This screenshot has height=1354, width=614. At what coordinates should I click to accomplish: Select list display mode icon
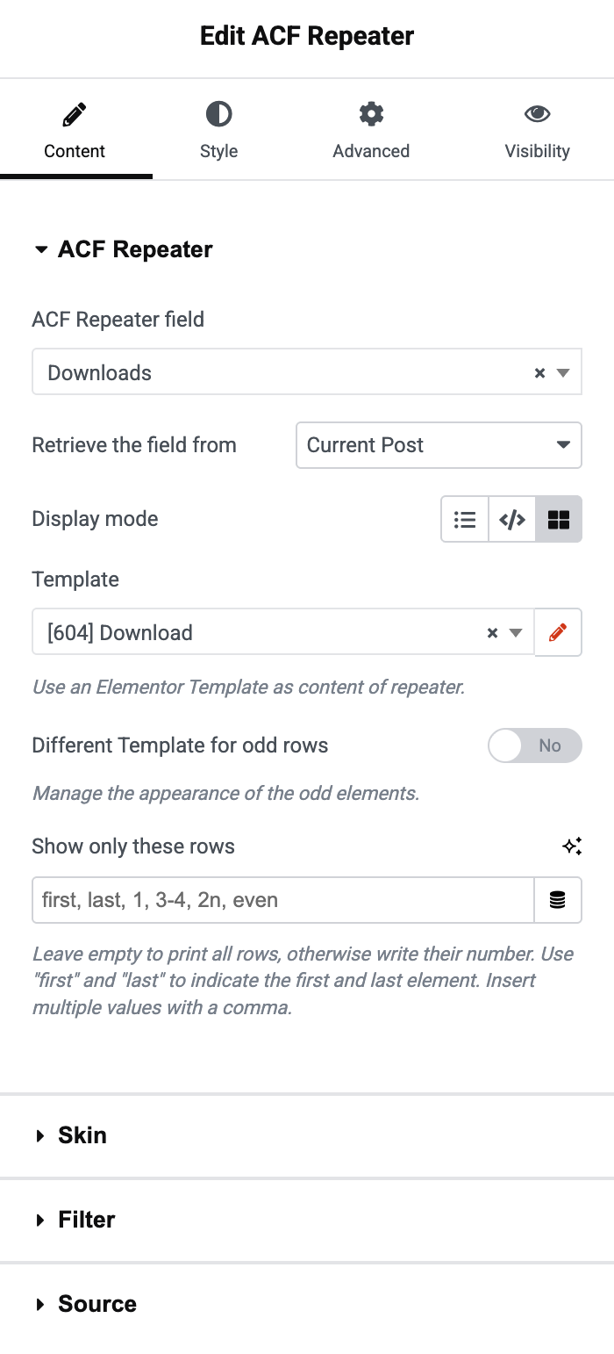pos(465,520)
